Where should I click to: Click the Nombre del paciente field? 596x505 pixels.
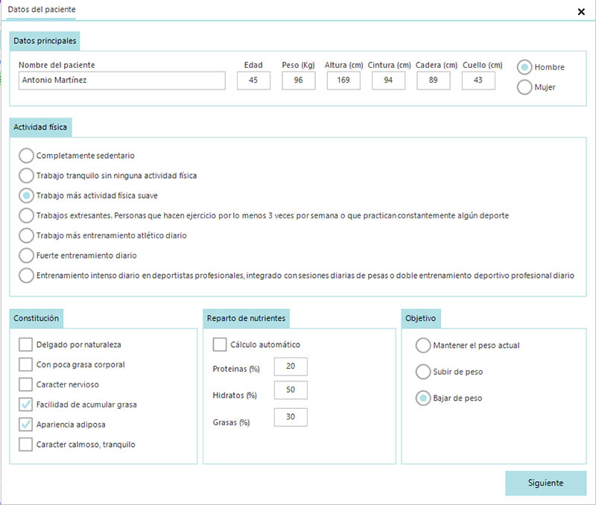(x=121, y=80)
